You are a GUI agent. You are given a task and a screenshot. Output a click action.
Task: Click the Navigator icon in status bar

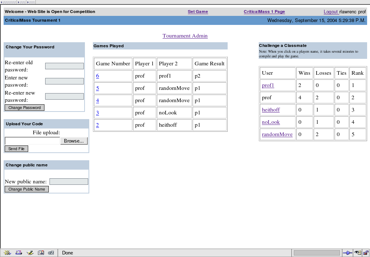tap(8, 253)
